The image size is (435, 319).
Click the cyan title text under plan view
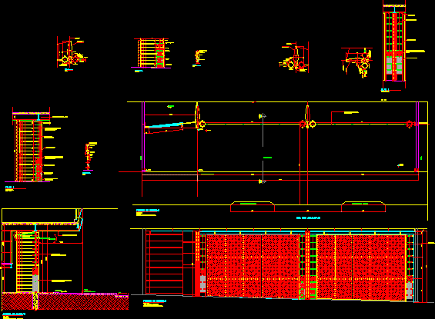coord(308,218)
